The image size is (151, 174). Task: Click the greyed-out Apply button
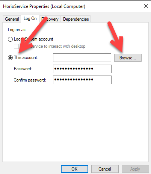pyautogui.click(x=135, y=169)
